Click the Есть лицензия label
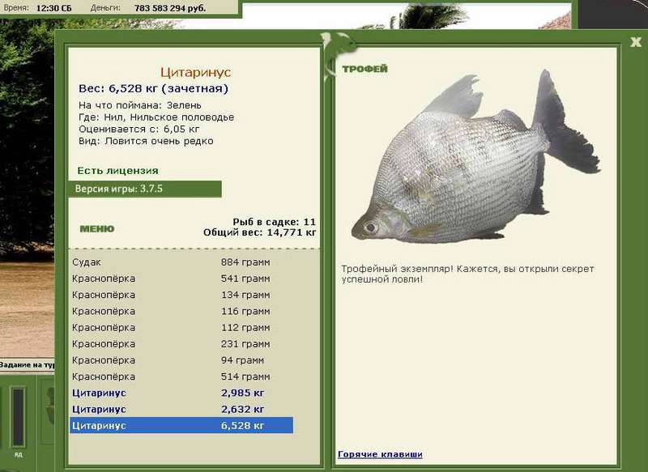This screenshot has width=648, height=472. 117,171
